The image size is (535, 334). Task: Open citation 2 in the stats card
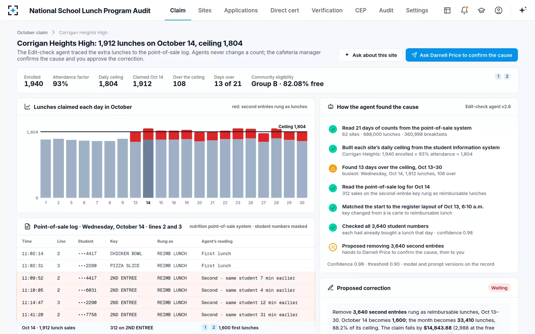tap(507, 76)
